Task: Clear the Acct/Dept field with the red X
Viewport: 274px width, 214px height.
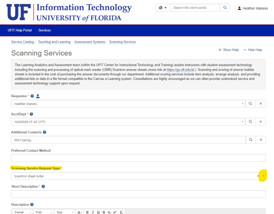Action: pos(260,122)
